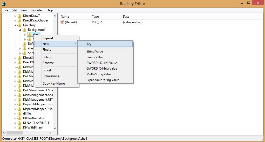265x142 pixels.
Task: Open the Edit menu
Action: tap(14, 10)
